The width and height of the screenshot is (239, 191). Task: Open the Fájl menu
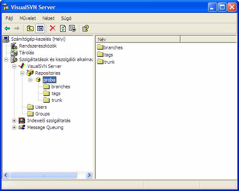click(9, 18)
